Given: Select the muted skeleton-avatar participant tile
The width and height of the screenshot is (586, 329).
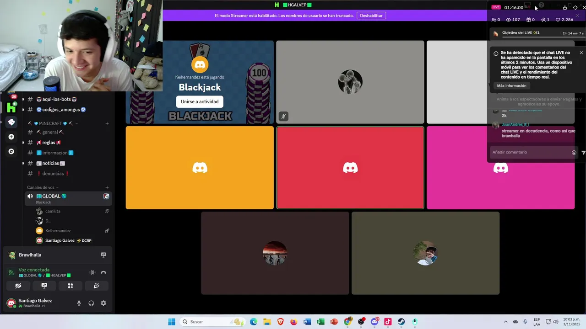Looking at the screenshot, I should (350, 82).
